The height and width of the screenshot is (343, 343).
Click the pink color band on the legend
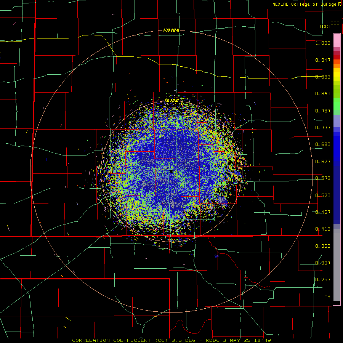point(337,40)
